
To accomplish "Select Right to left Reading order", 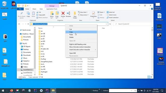I will point(81,44).
